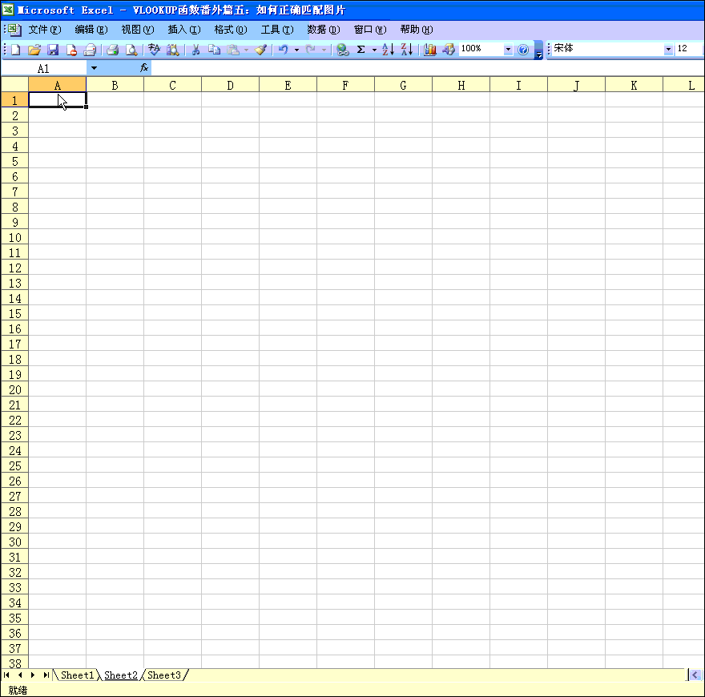Sort ascending with the A-Z icon
Viewport: 705px width, 697px height.
388,50
